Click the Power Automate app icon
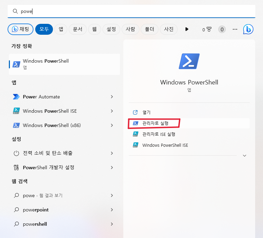Image resolution: width=263 pixels, height=238 pixels. pos(16,97)
